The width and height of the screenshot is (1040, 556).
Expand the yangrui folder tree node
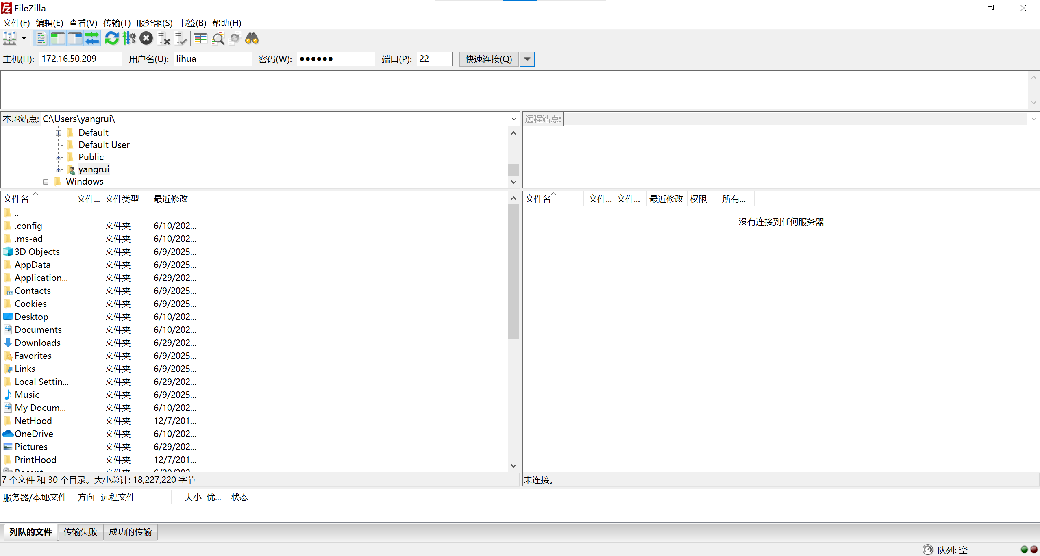(x=58, y=169)
